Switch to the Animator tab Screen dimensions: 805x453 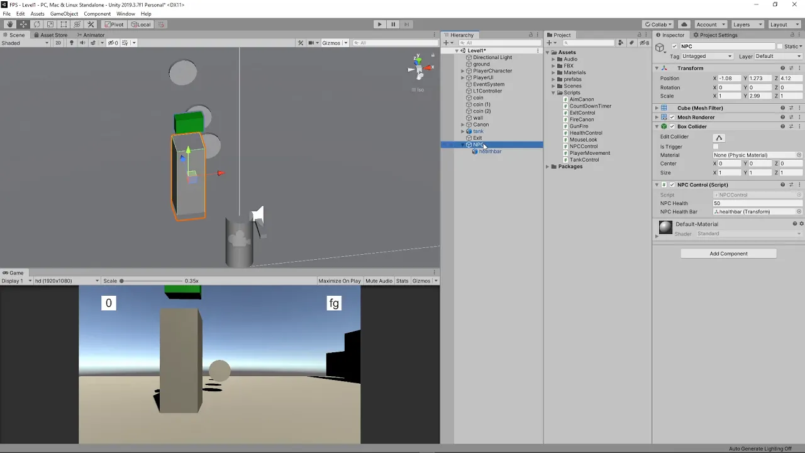(90, 35)
